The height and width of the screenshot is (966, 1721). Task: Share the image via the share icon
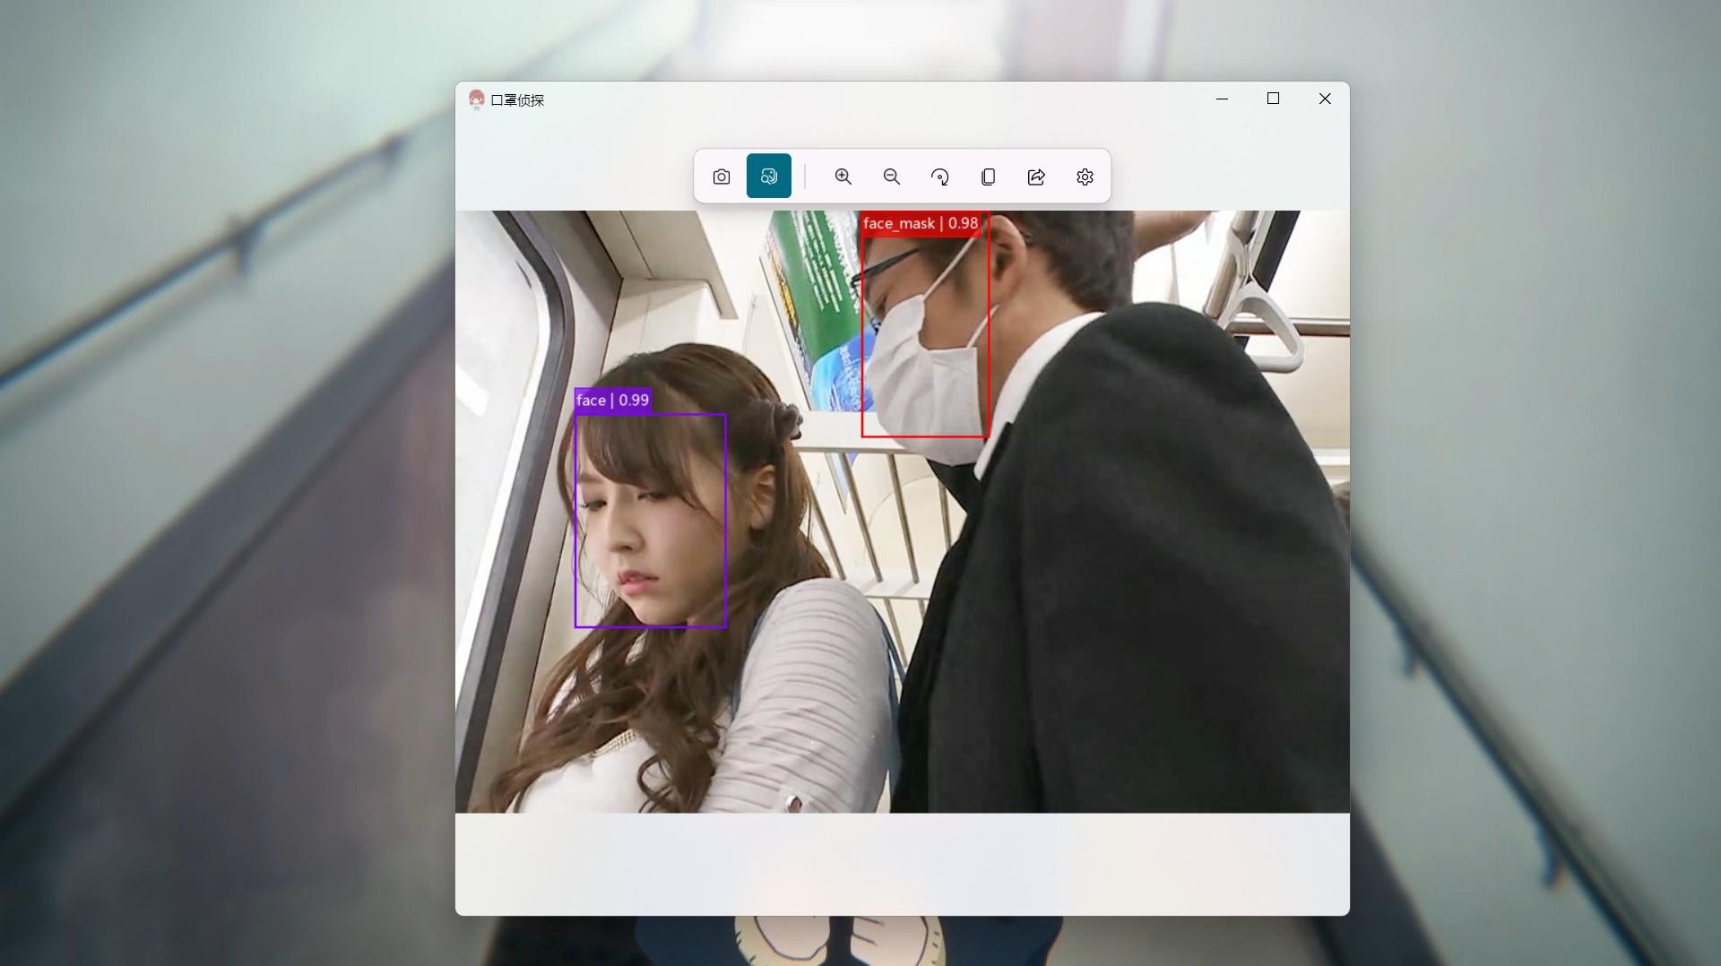(x=1037, y=177)
